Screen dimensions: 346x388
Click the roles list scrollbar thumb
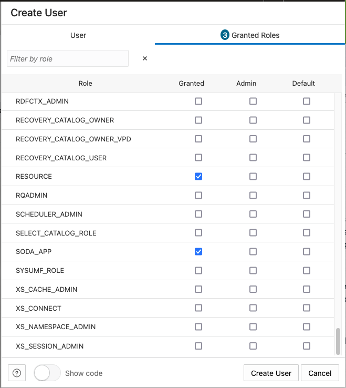(x=338, y=342)
